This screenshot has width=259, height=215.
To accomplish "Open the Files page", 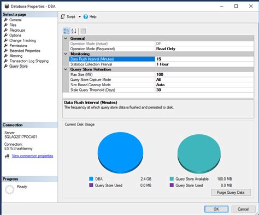I will click(x=13, y=25).
